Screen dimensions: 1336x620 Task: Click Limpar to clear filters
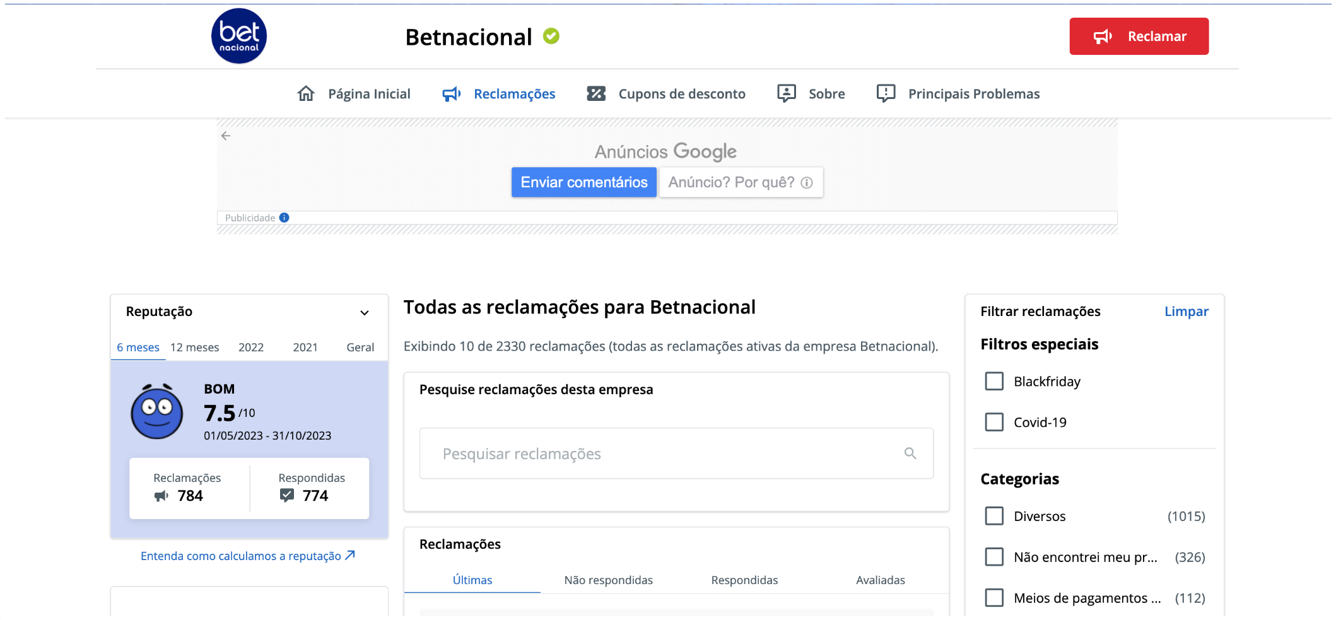pyautogui.click(x=1187, y=312)
